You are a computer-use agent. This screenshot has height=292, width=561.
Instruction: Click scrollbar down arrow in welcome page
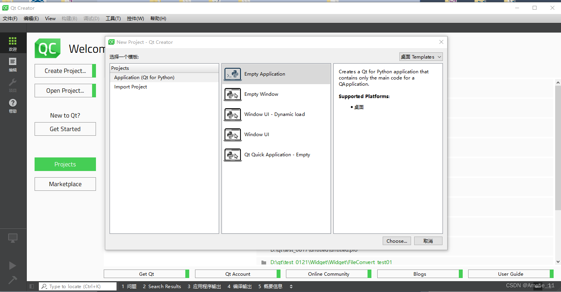tap(558, 262)
